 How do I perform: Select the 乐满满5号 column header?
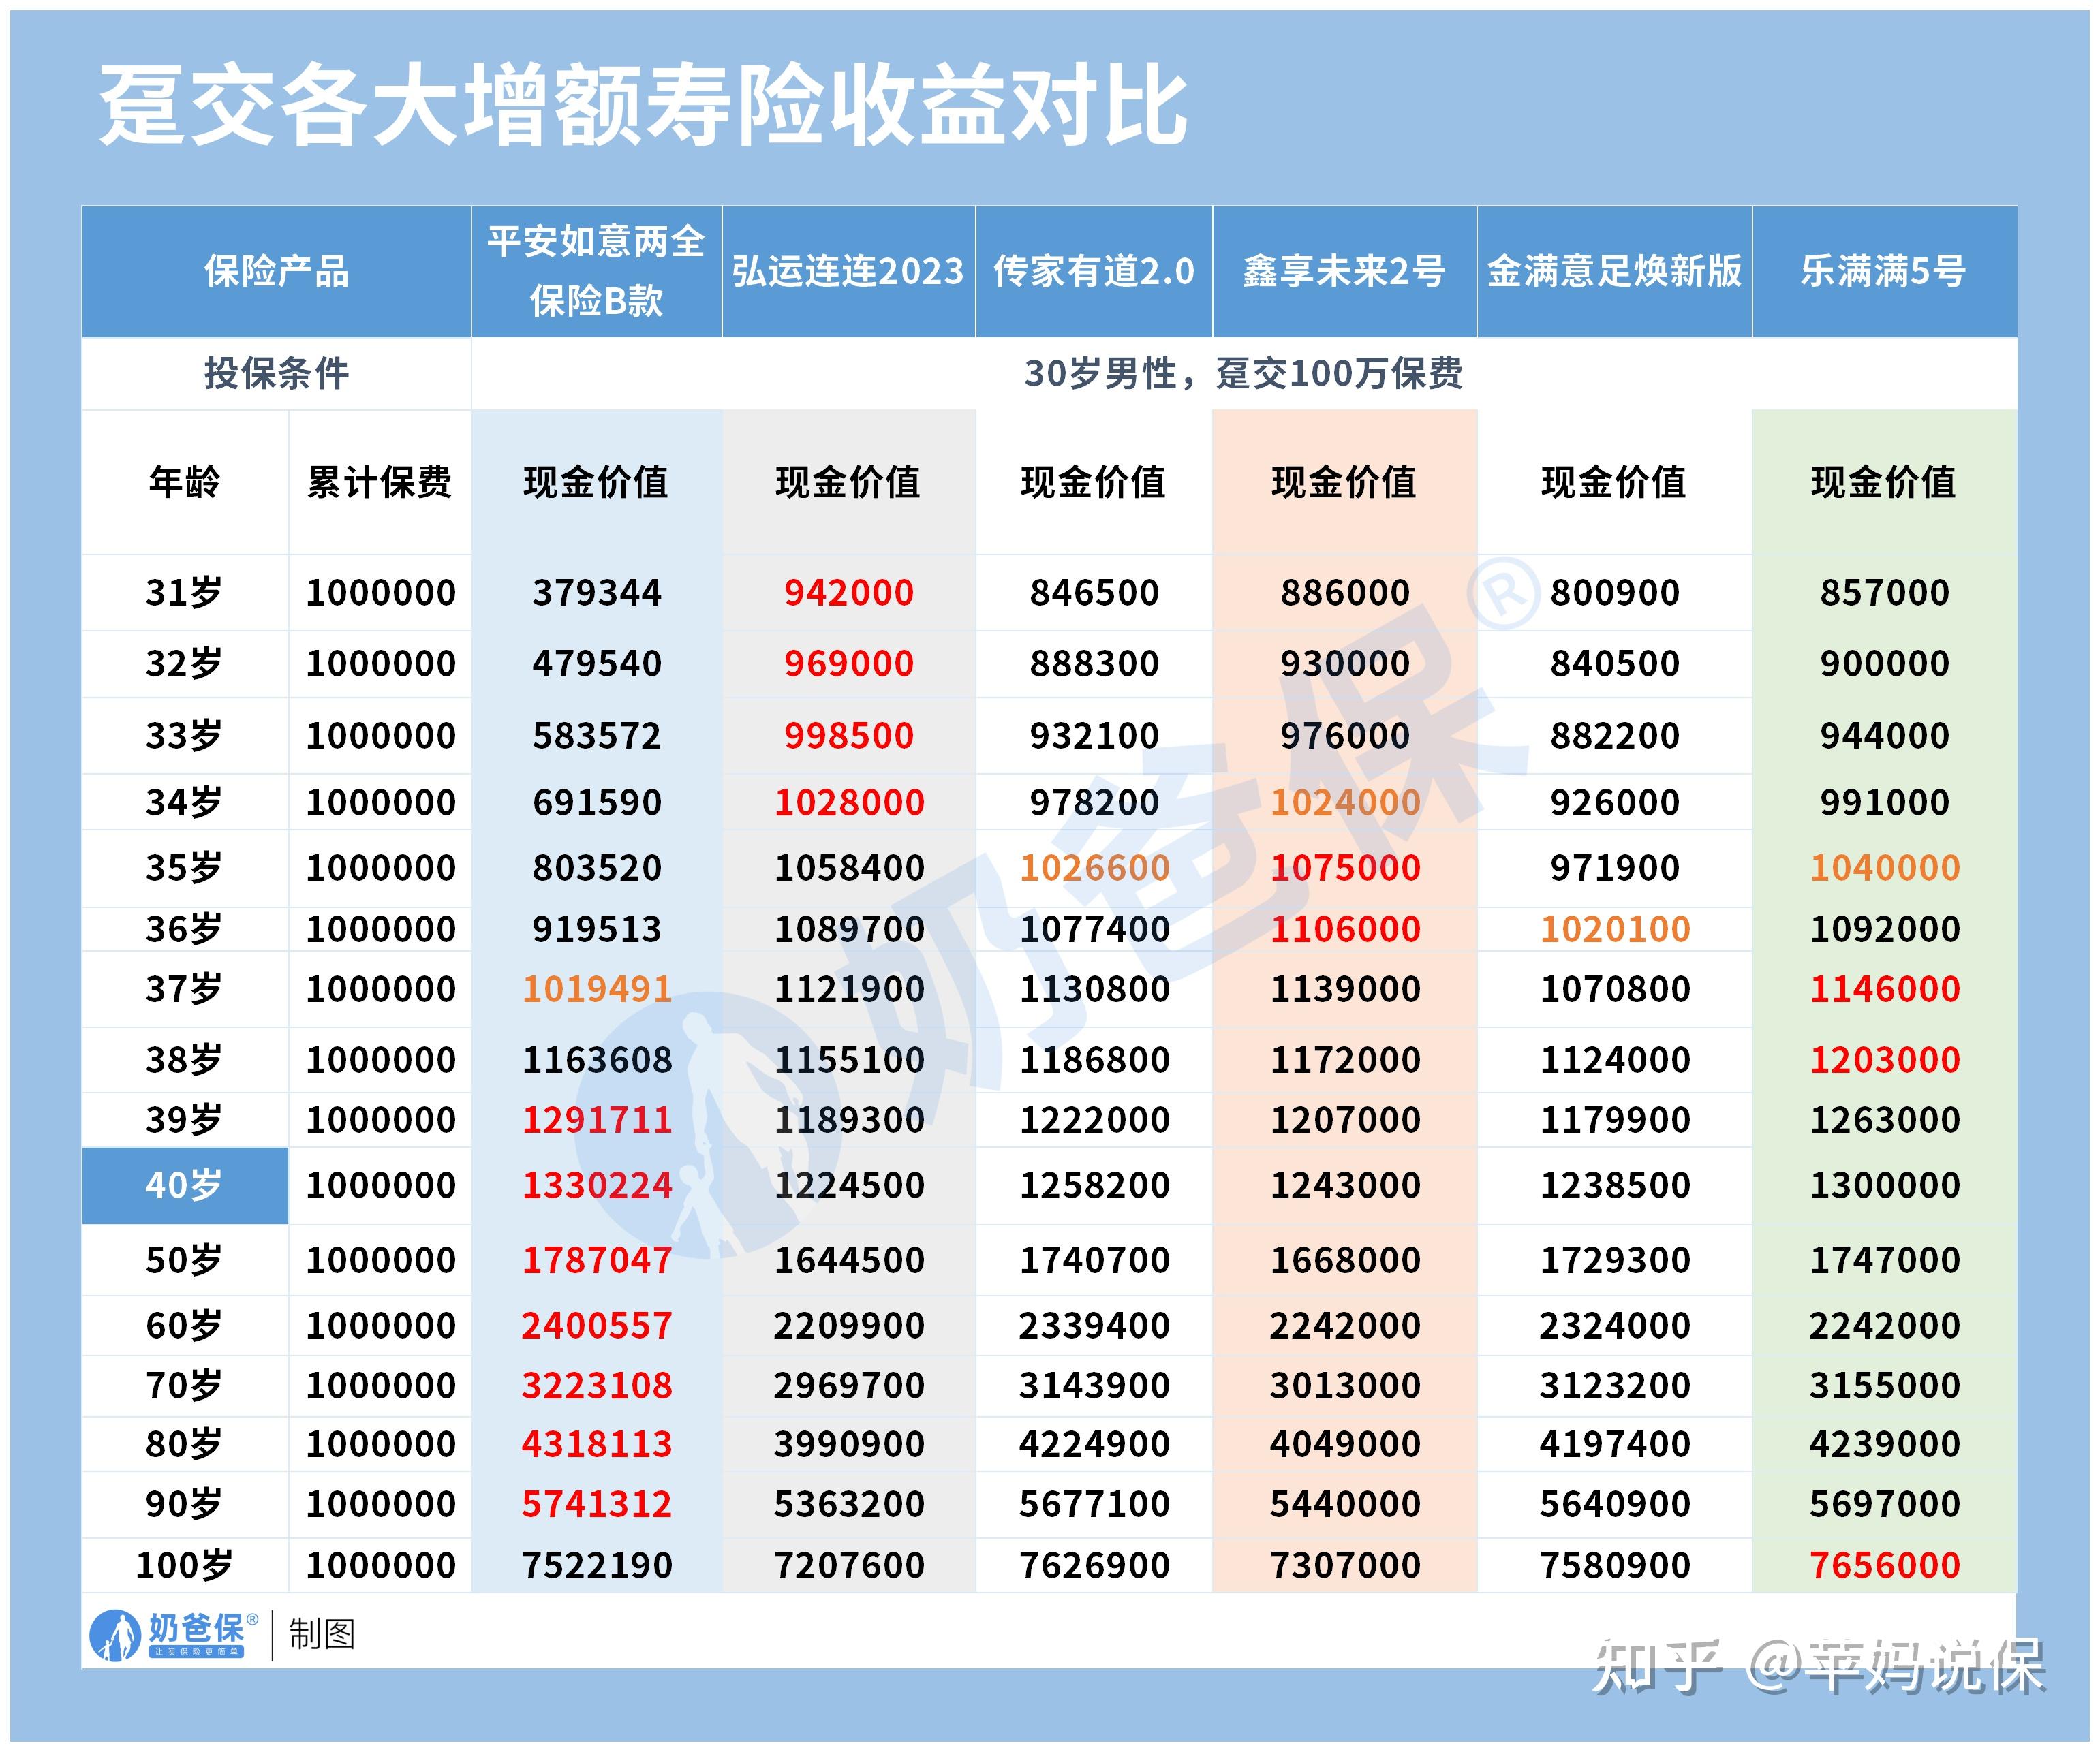1885,272
